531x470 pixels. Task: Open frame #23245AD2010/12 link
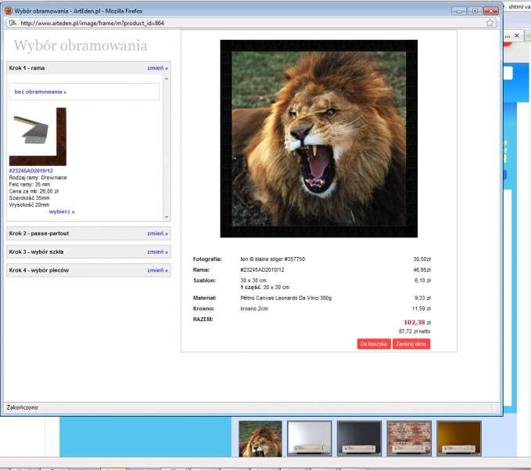[31, 170]
